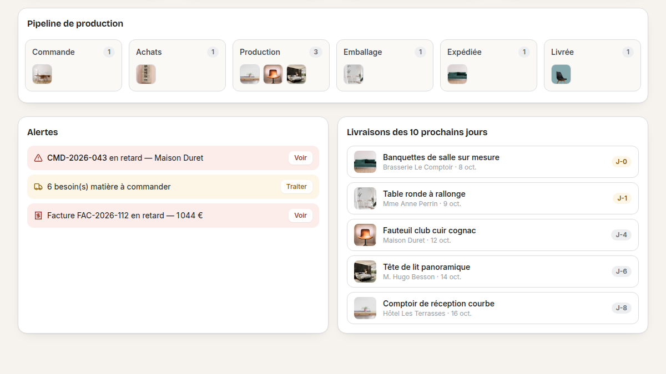Select the bed thumbnail in the Production column
Viewport: 666px width, 374px height.
[296, 74]
